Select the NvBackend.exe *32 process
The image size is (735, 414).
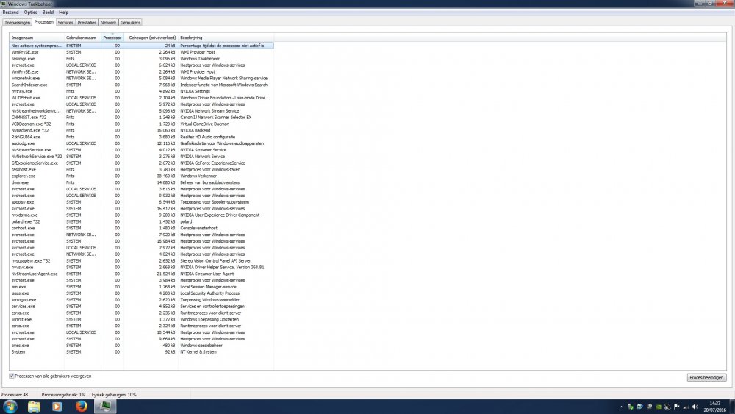coord(142,130)
